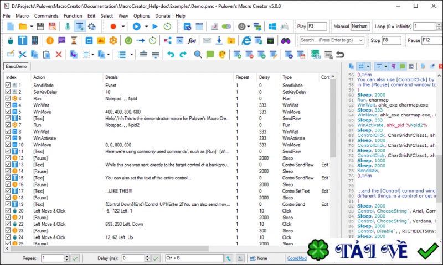The image size is (443, 265).
Task: Click the #If: None link
Action: tap(259, 258)
